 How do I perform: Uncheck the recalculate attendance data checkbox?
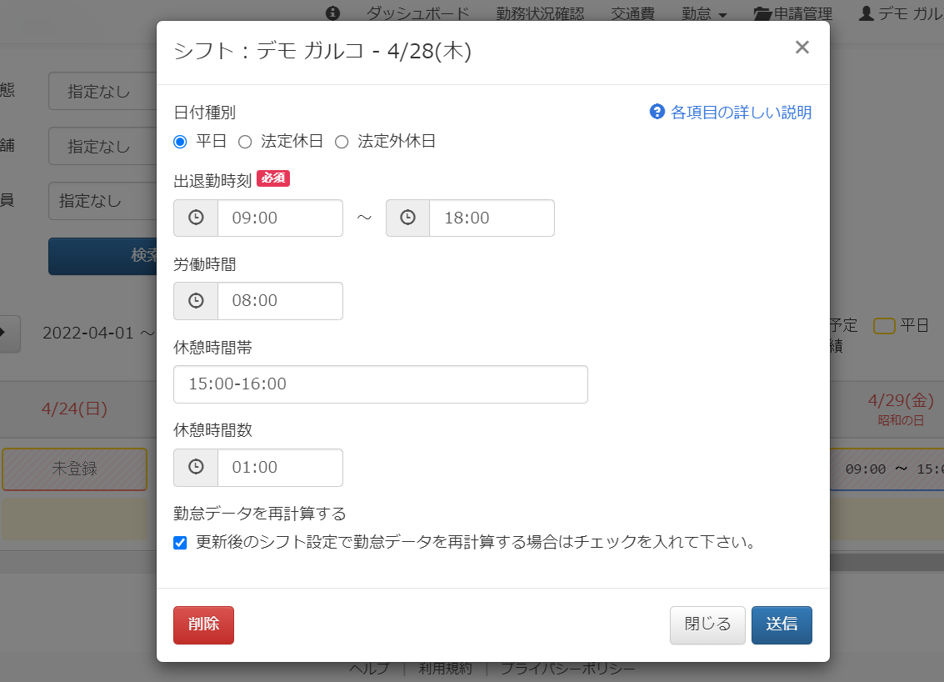point(180,543)
